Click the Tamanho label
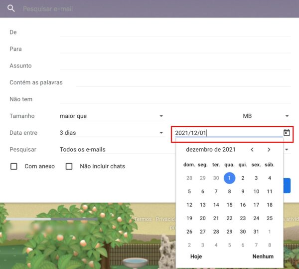The width and height of the screenshot is (299, 269). [x=22, y=116]
